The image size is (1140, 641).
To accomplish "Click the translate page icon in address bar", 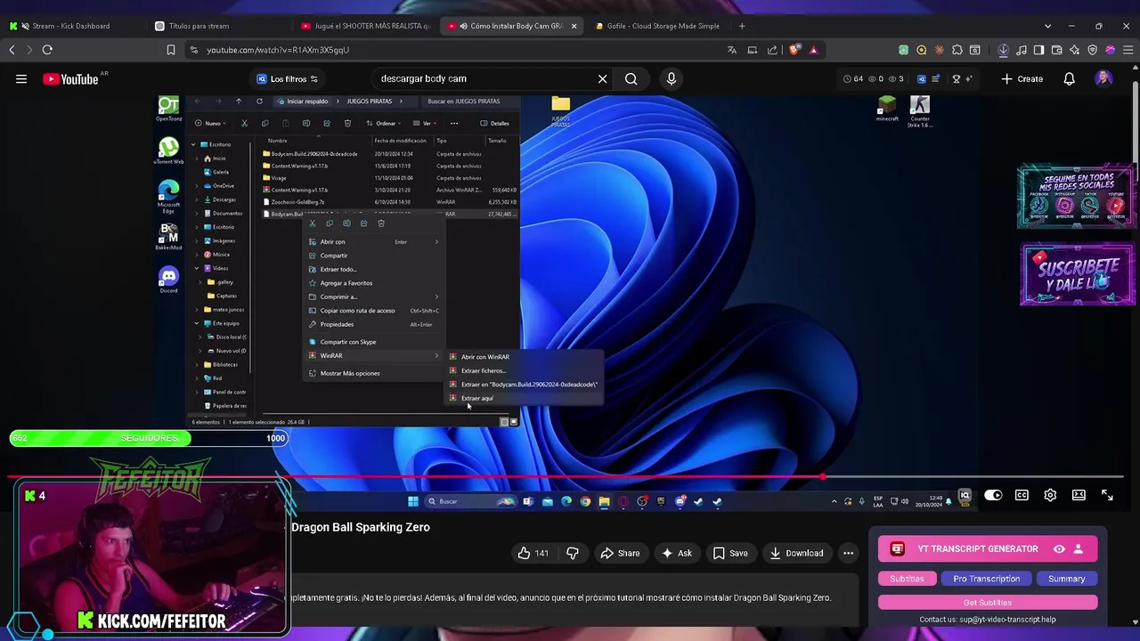I will pyautogui.click(x=732, y=50).
